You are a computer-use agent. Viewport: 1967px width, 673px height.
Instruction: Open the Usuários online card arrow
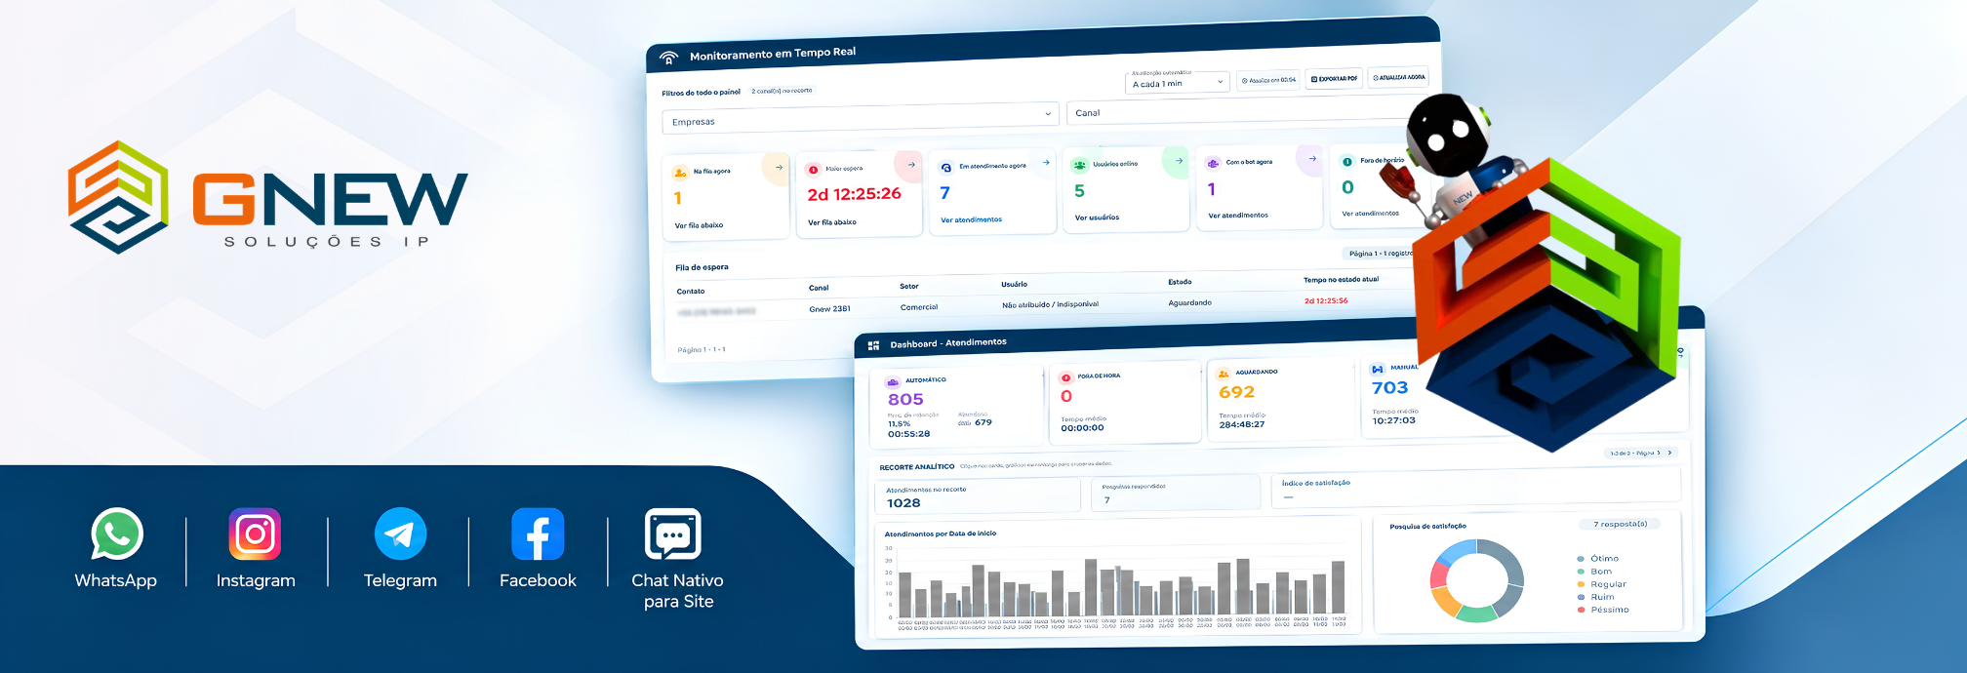[1179, 160]
